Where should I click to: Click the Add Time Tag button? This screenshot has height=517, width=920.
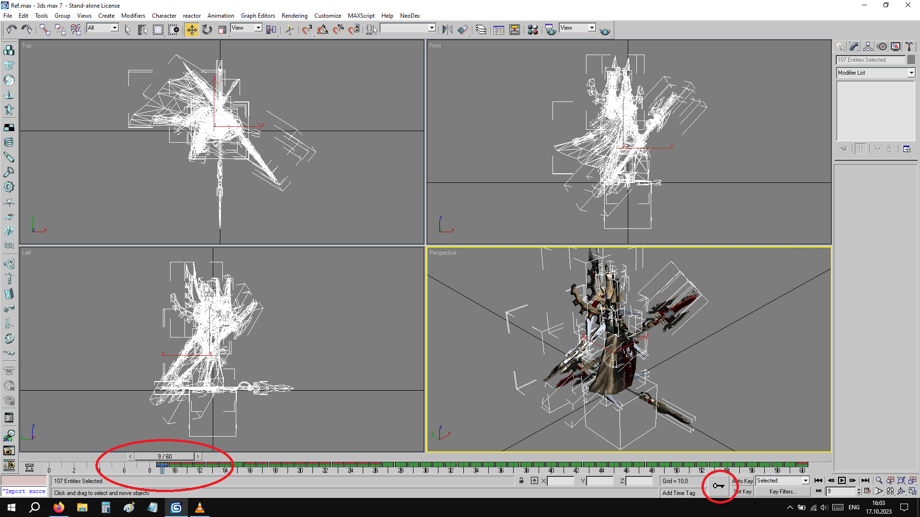point(678,493)
